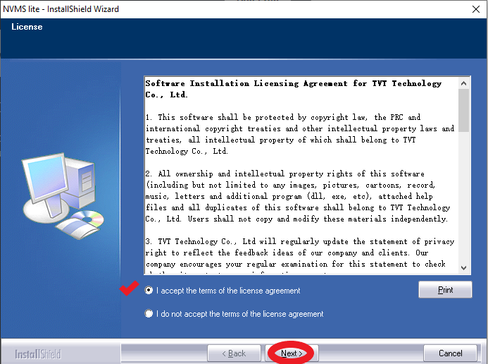This screenshot has width=488, height=364.
Task: Click the License header title
Action: [x=27, y=27]
